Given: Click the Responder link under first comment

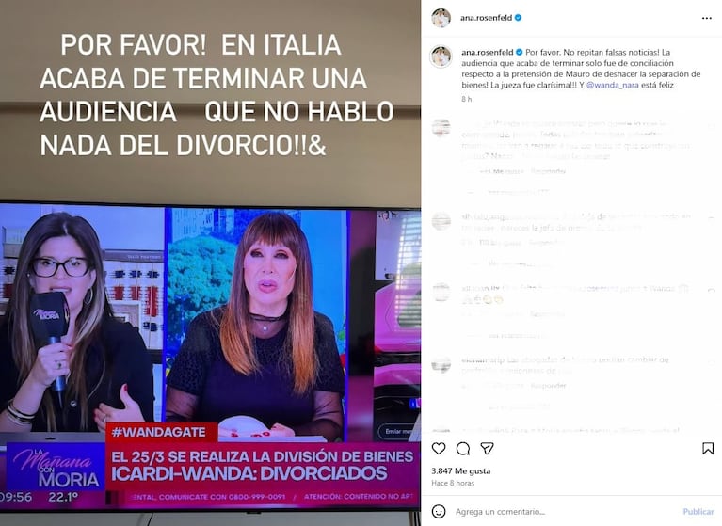Looking at the screenshot, I should 548,171.
